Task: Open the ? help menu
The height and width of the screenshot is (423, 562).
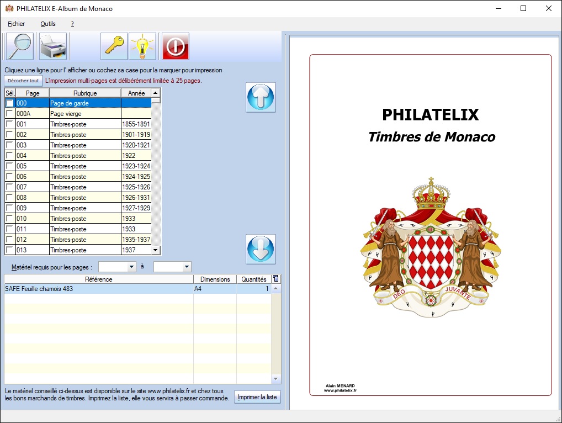Action: coord(72,24)
